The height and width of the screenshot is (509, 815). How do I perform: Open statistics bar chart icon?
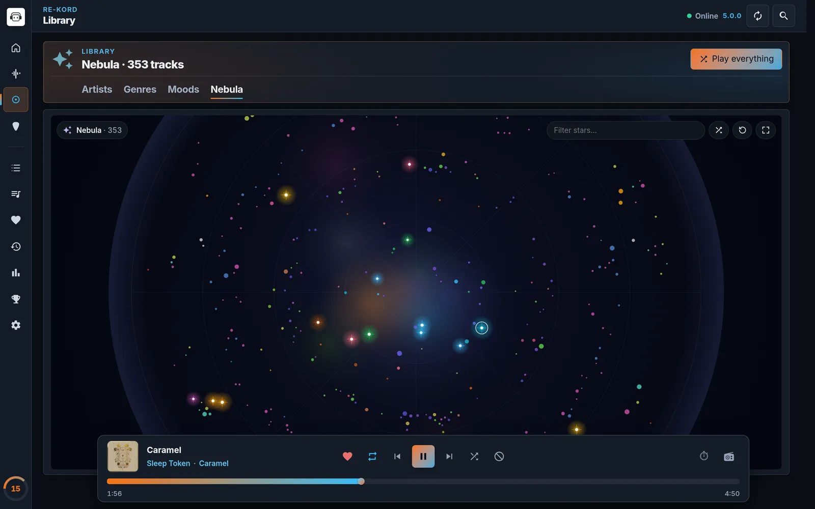(x=16, y=273)
